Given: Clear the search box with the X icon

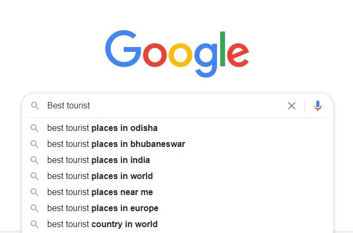Looking at the screenshot, I should 292,106.
